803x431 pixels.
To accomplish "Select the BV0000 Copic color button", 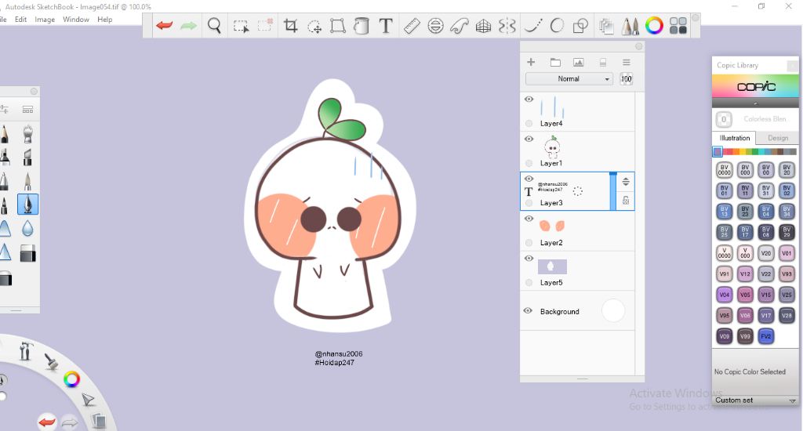I will point(724,169).
